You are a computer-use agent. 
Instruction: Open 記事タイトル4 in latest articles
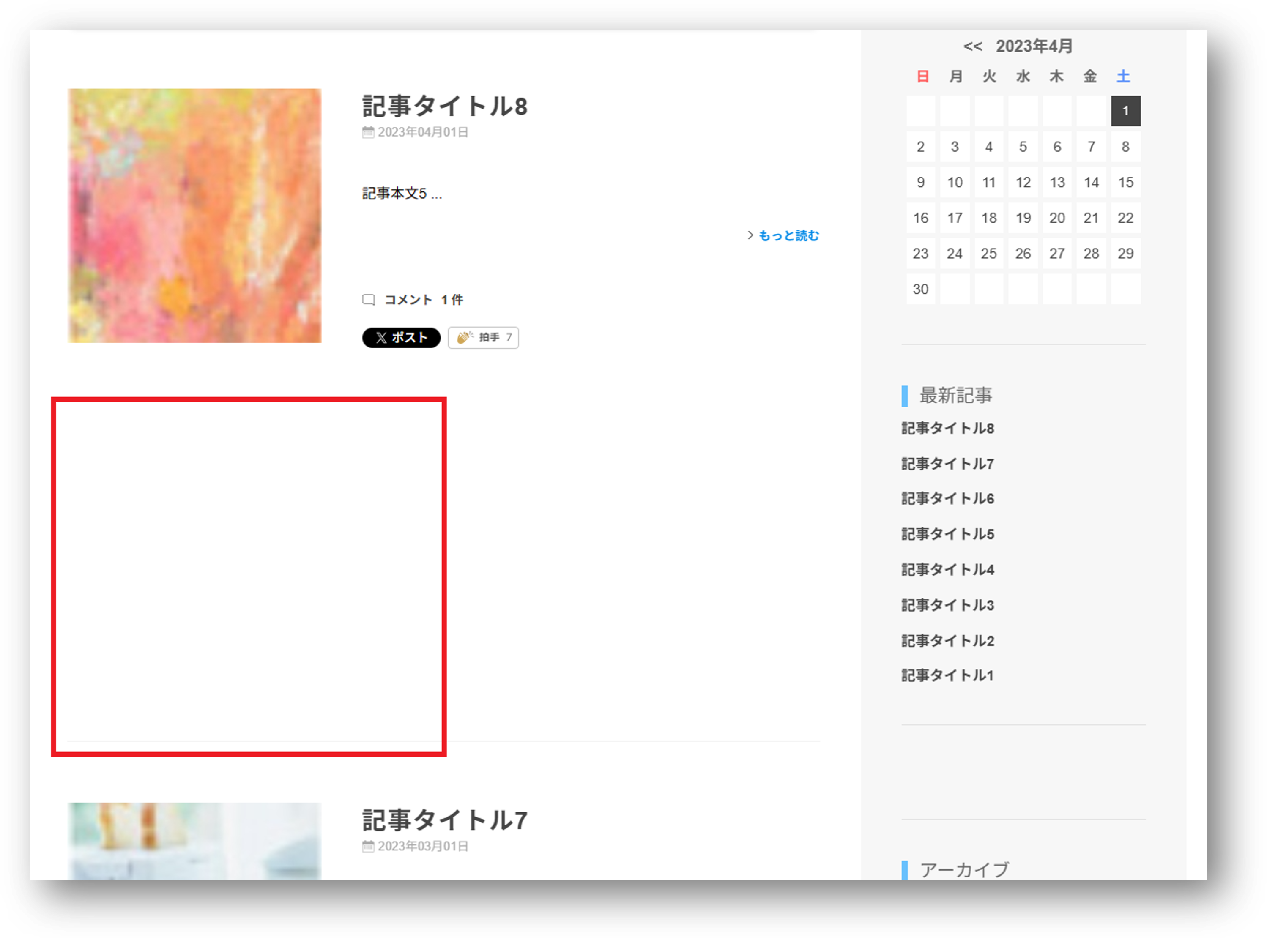(x=948, y=570)
